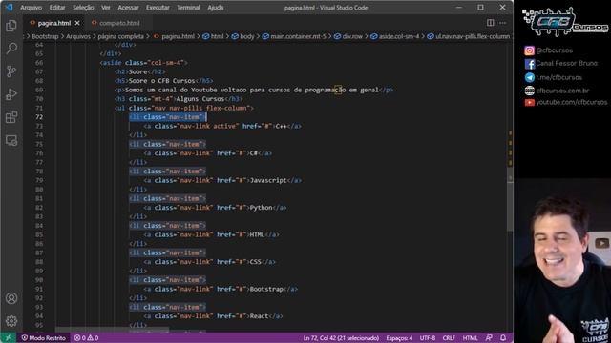This screenshot has height=343, width=611.
Task: Click the Python link text in code
Action: click(x=261, y=208)
